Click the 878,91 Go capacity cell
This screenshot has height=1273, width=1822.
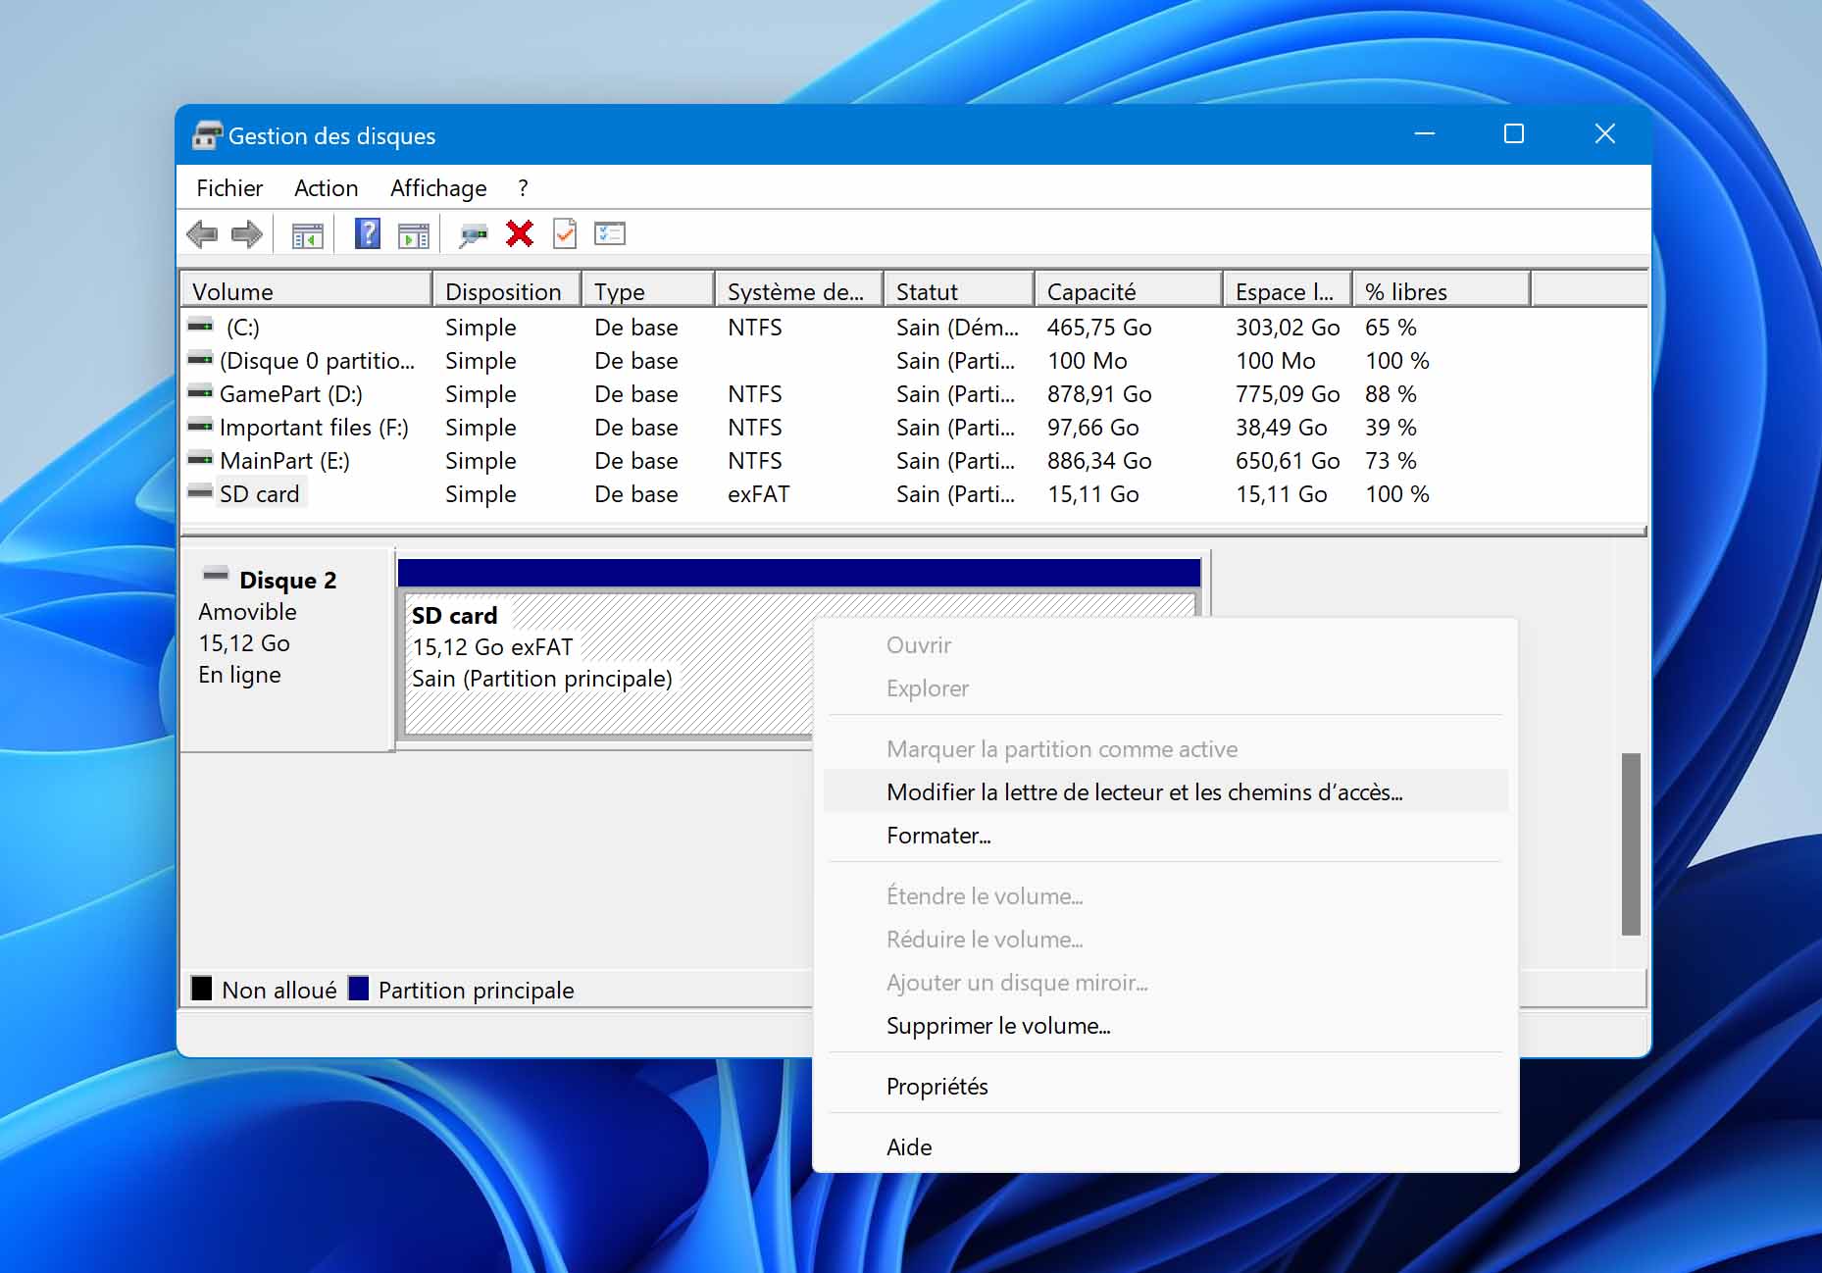coord(1099,393)
